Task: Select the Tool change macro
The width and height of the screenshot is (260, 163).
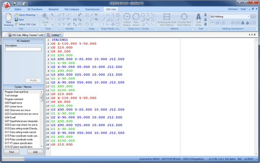Action: [11, 96]
